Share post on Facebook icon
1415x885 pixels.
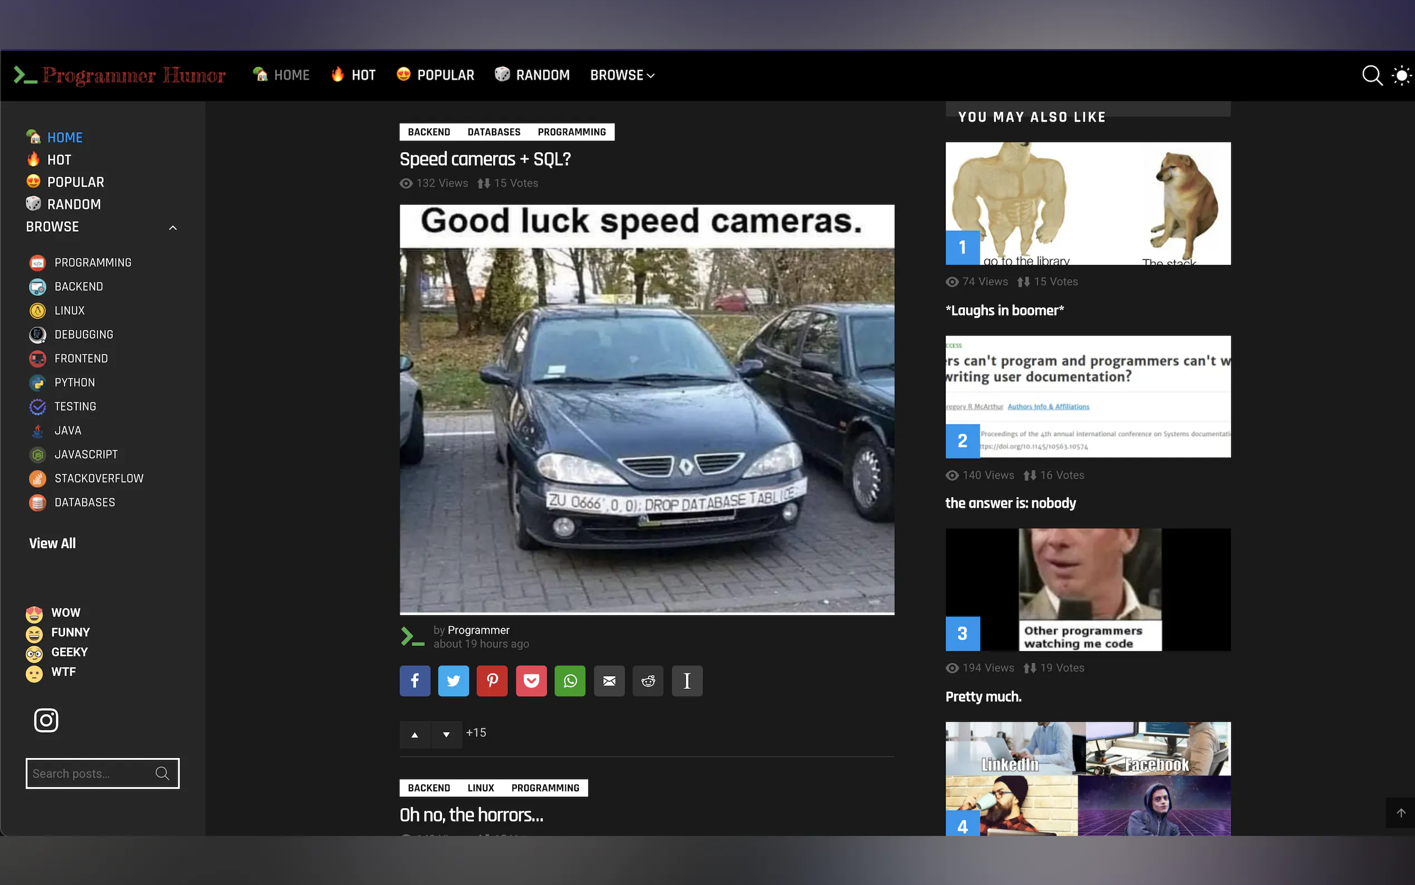(x=414, y=680)
